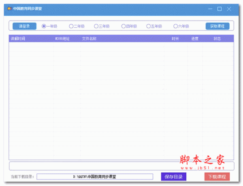The height and width of the screenshot is (186, 243).
Task: Pick the 六年级 radio button
Action: pyautogui.click(x=181, y=26)
